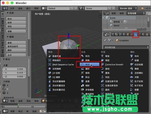Image resolution: width=151 pixels, height=114 pixels.
Task: Collapse the 编辑 (Edit) panel
Action: coord(8,37)
